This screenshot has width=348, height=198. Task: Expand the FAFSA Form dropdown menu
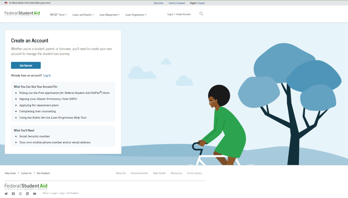[58, 15]
